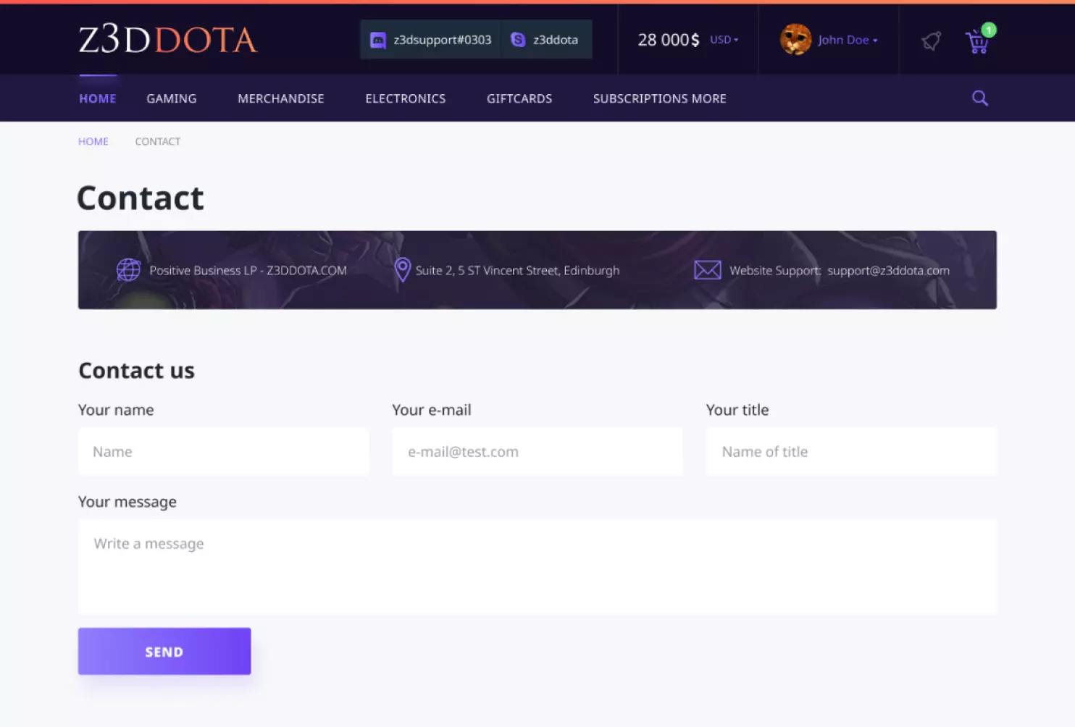The height and width of the screenshot is (727, 1075).
Task: Open the Gaming menu item
Action: (172, 98)
